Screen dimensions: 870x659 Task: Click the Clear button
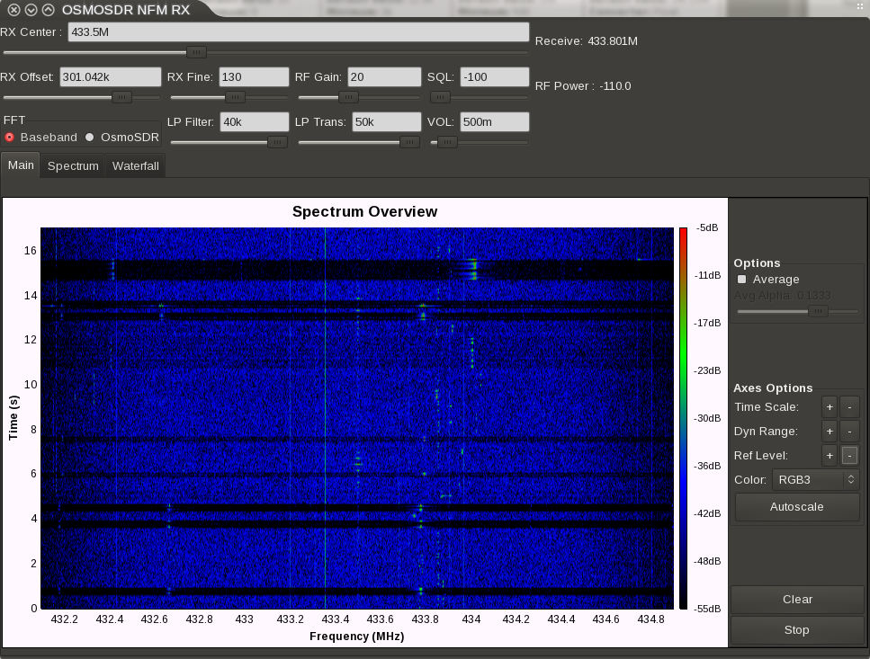point(797,600)
